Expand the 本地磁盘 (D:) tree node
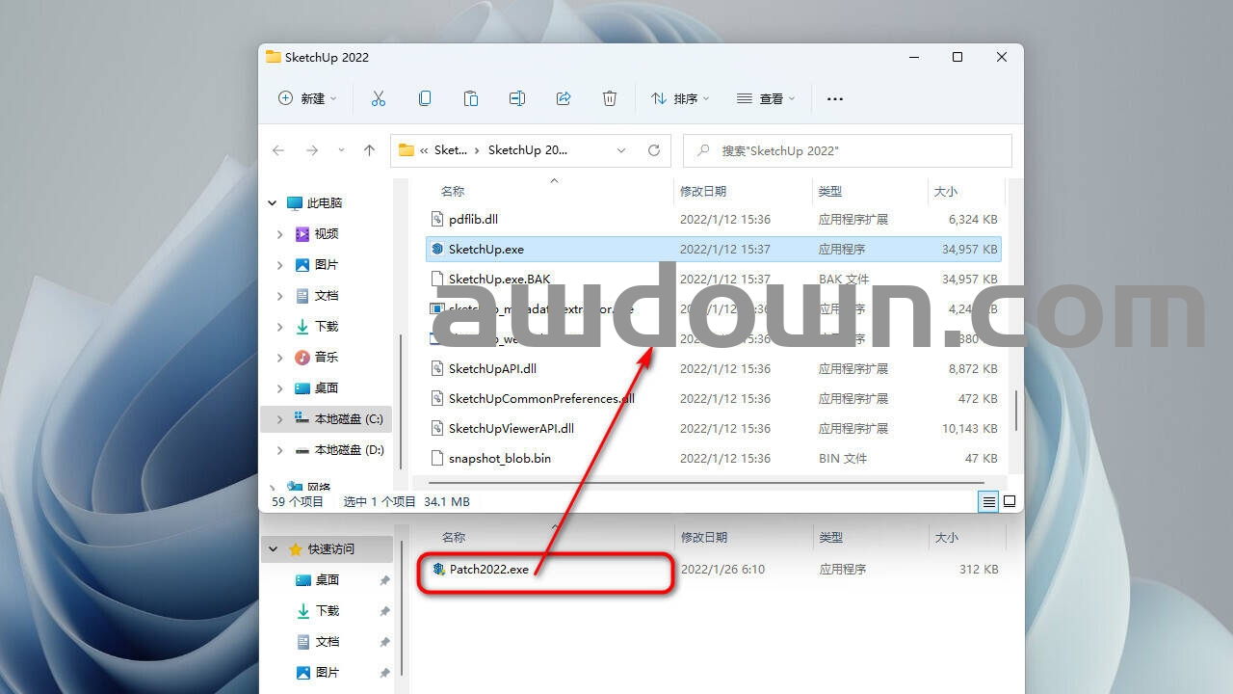Image resolution: width=1233 pixels, height=694 pixels. (x=280, y=450)
